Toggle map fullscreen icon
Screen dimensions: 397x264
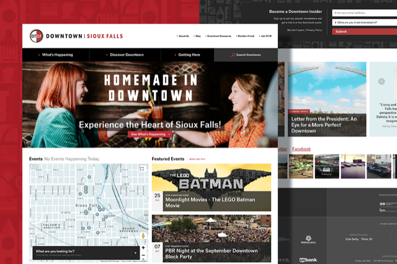click(142, 169)
